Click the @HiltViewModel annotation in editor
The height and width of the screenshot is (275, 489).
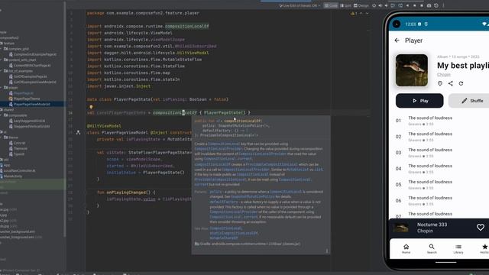[104, 126]
